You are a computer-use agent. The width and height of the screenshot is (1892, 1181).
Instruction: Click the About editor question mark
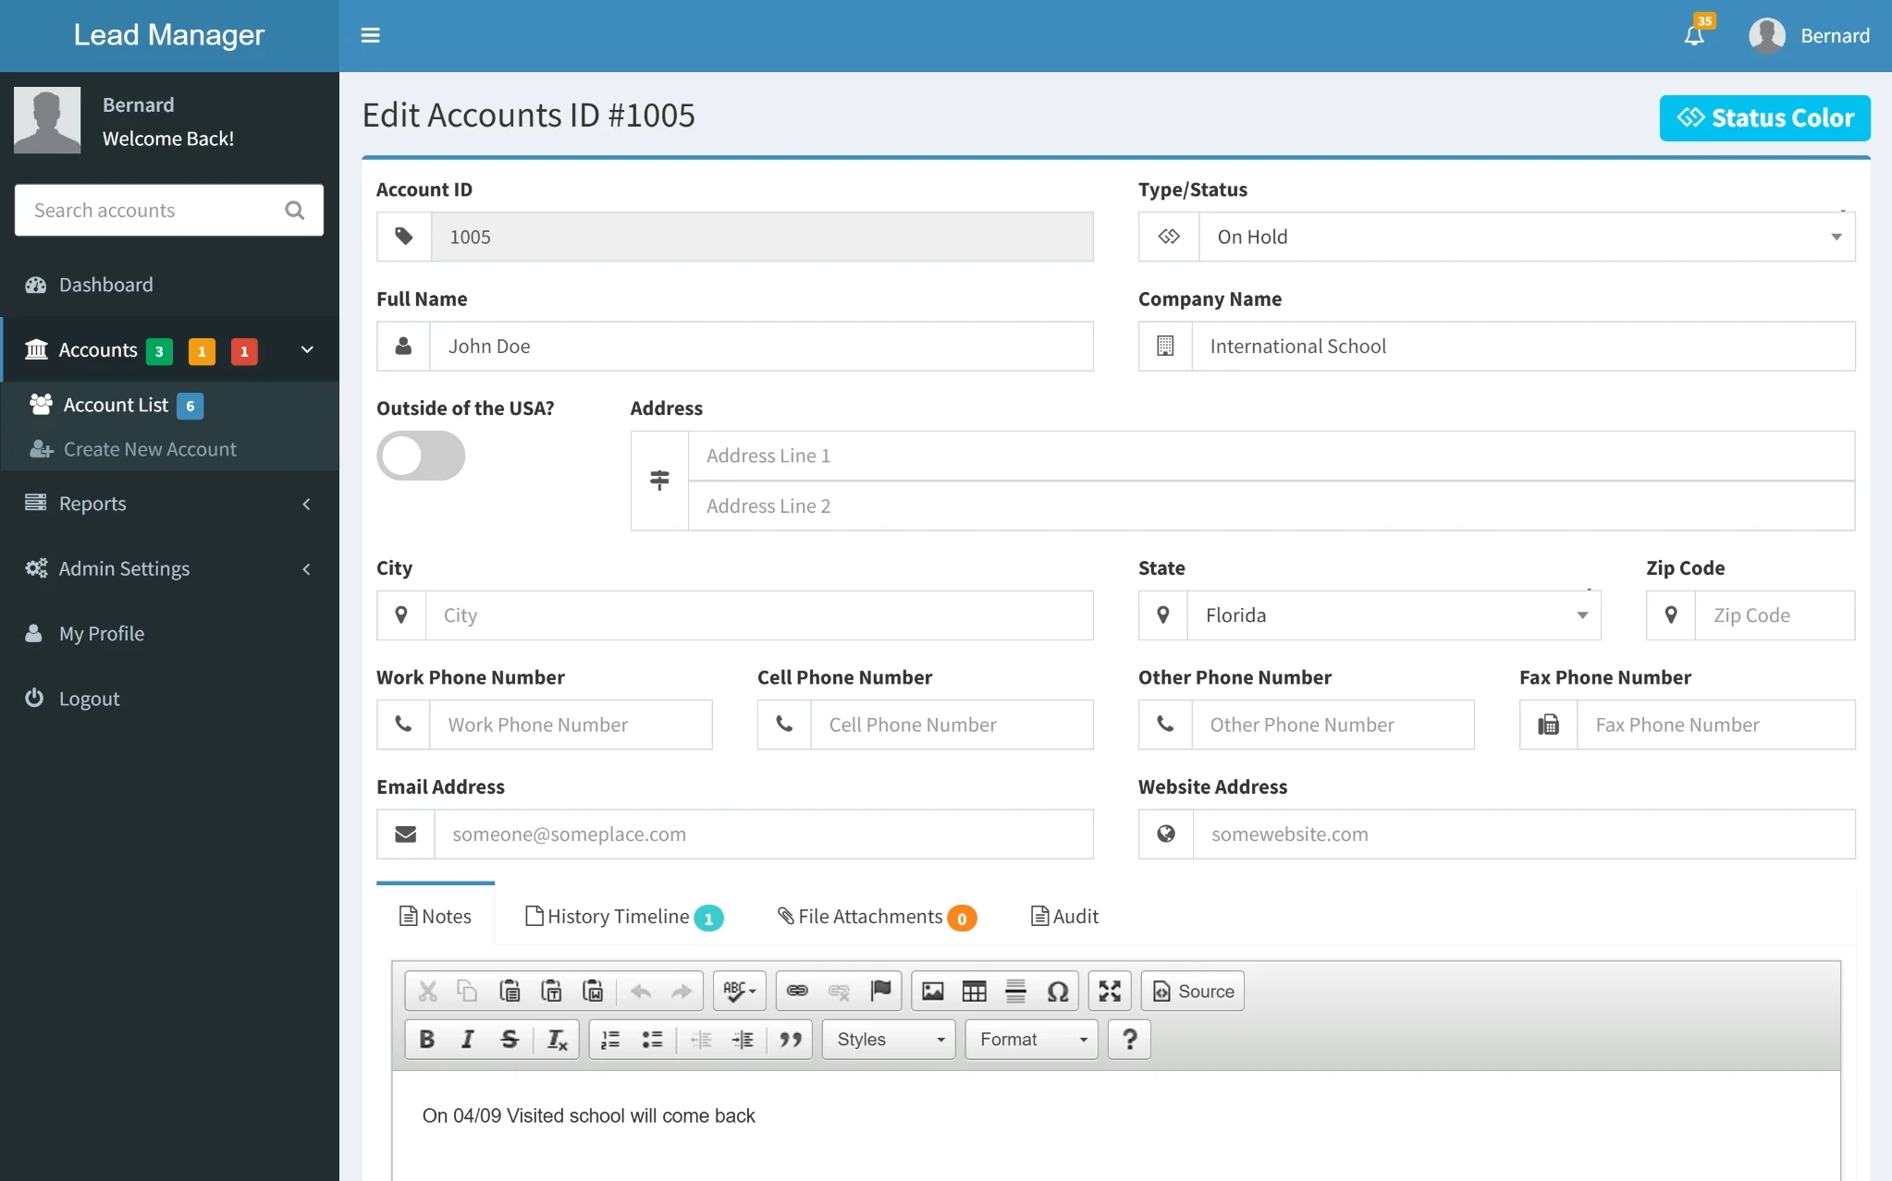[1129, 1040]
